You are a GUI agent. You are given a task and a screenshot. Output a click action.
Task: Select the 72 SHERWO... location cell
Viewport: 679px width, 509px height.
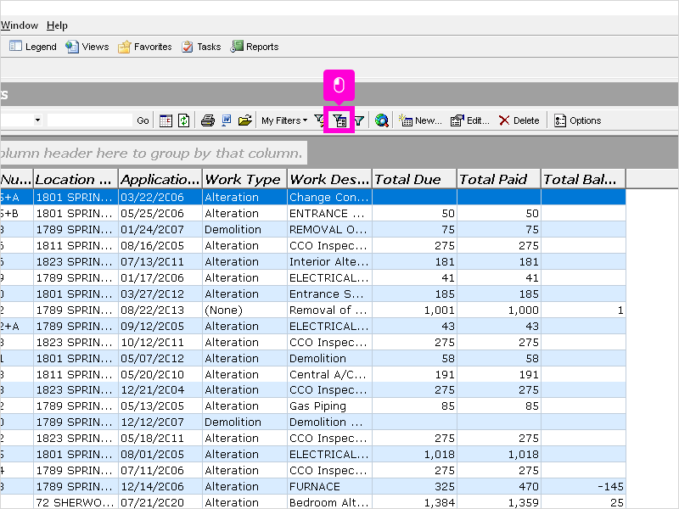[76, 502]
